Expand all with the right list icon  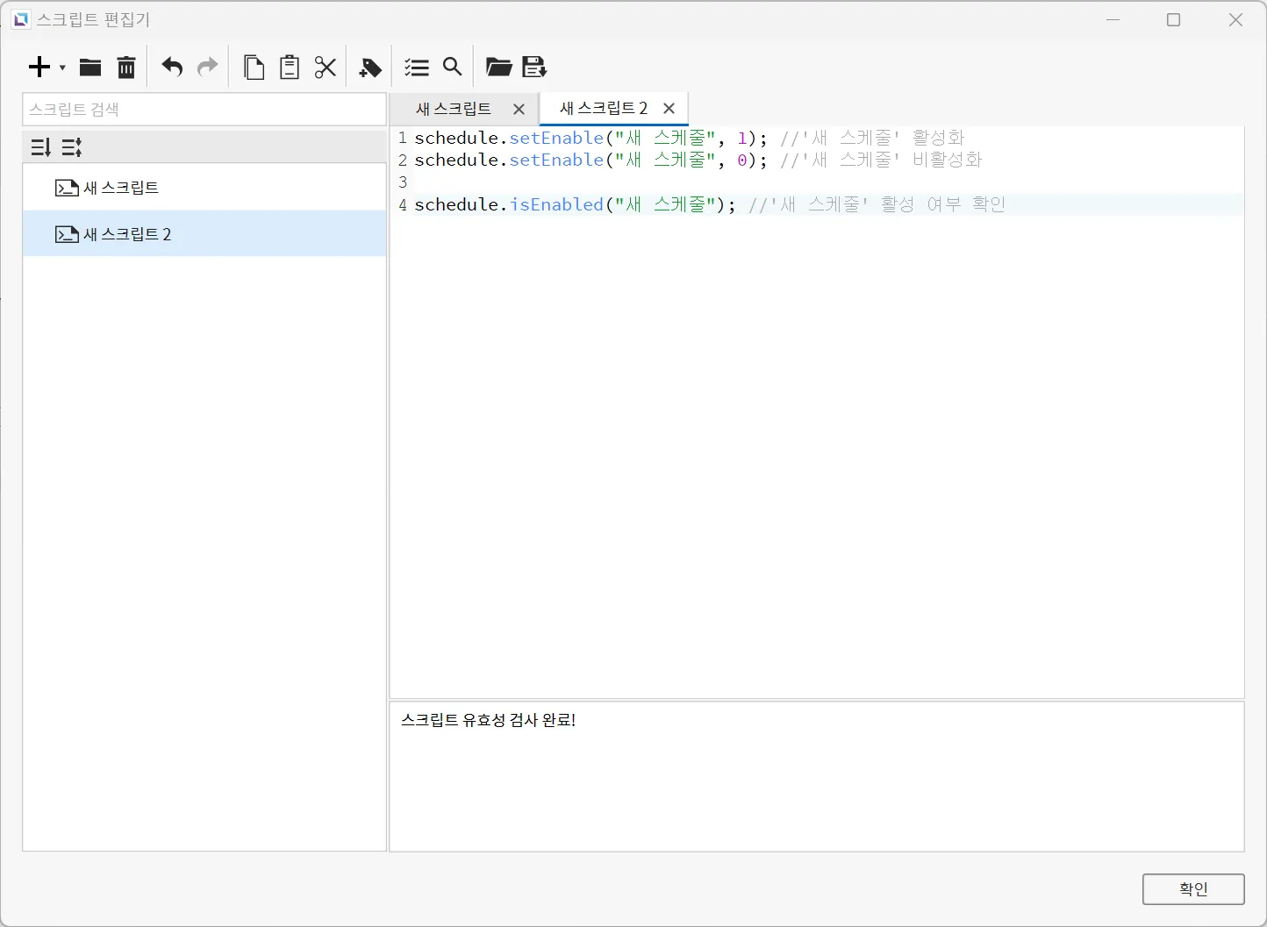(x=72, y=147)
